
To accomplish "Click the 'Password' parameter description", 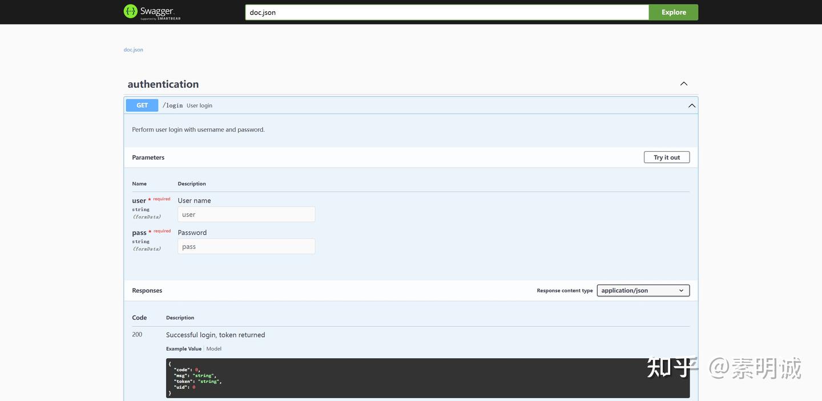I will pyautogui.click(x=192, y=233).
